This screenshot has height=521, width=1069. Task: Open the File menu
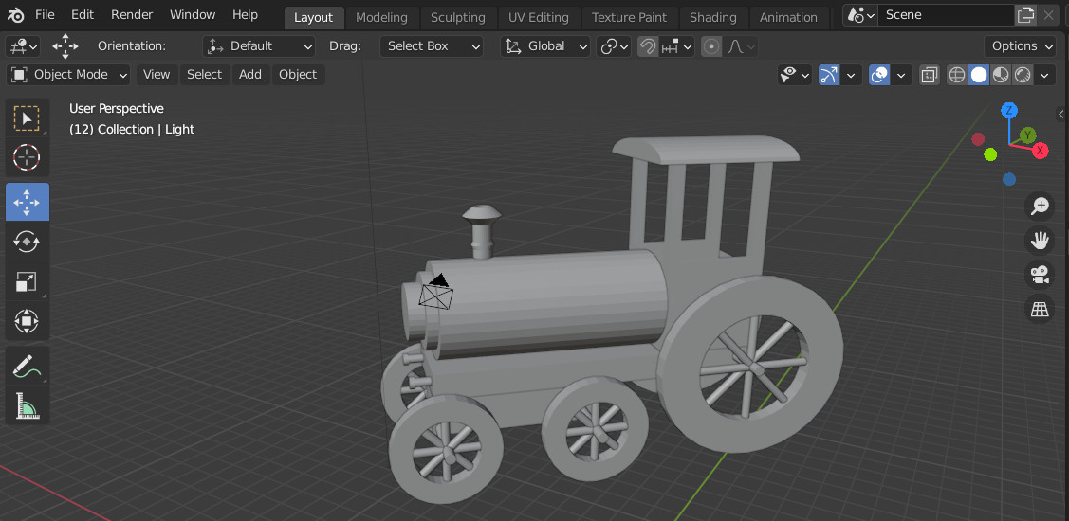(45, 15)
